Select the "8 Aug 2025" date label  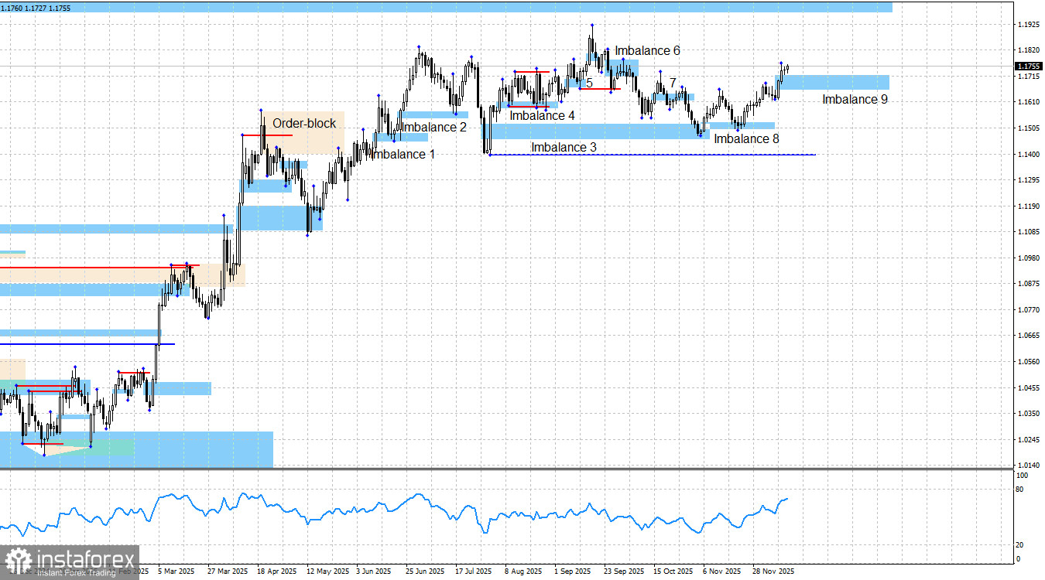click(x=524, y=571)
